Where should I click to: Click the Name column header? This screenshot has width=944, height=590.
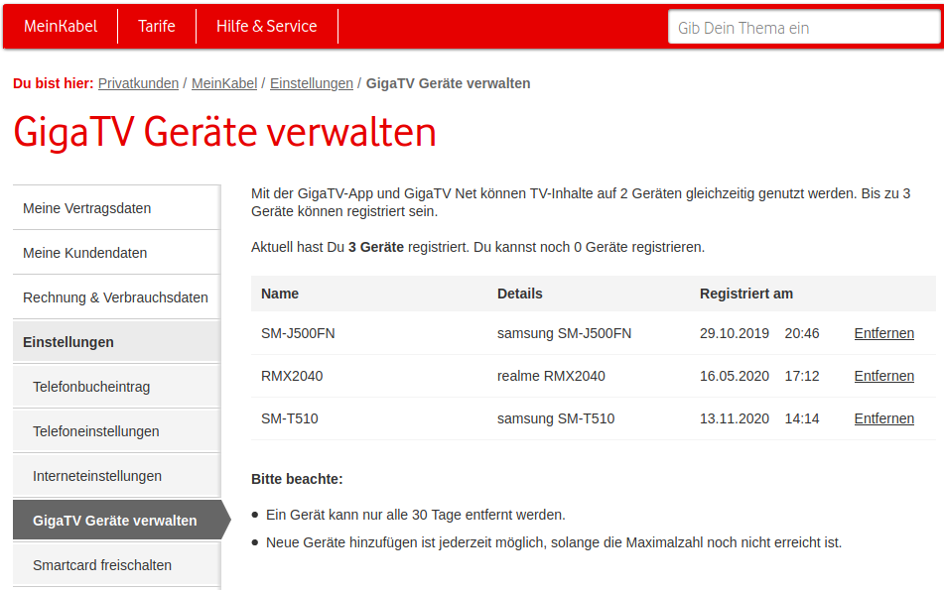280,294
